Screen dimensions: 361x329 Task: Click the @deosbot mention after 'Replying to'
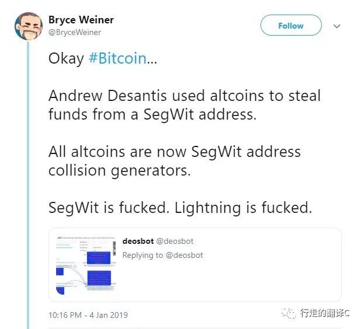click(x=185, y=255)
